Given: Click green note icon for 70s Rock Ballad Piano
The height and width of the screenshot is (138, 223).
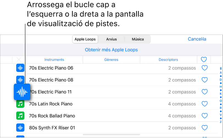Looking at the screenshot, I should (20, 116).
